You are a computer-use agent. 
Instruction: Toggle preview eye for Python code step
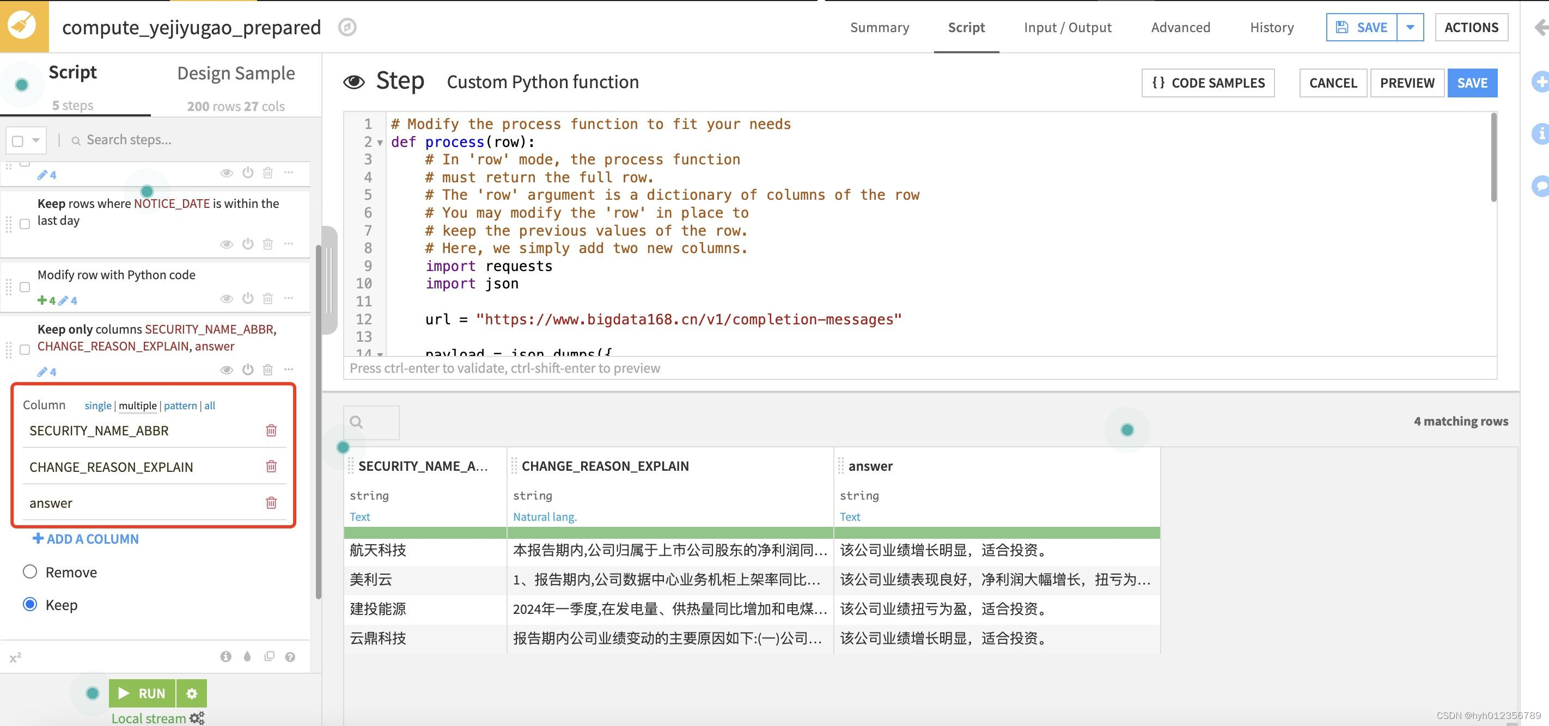tap(226, 299)
